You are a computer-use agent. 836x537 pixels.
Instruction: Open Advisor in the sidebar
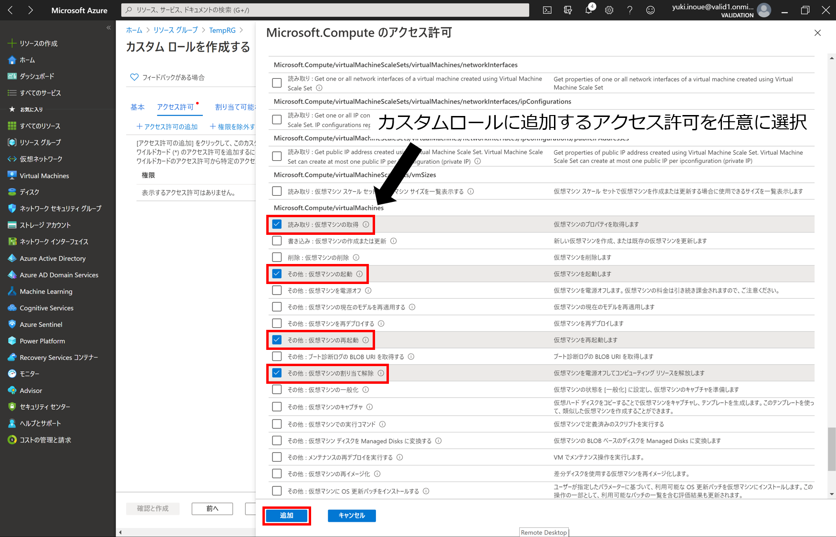click(x=31, y=390)
